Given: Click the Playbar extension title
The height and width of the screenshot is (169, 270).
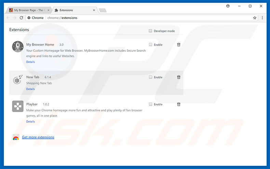Looking at the screenshot, I should coord(32,104).
